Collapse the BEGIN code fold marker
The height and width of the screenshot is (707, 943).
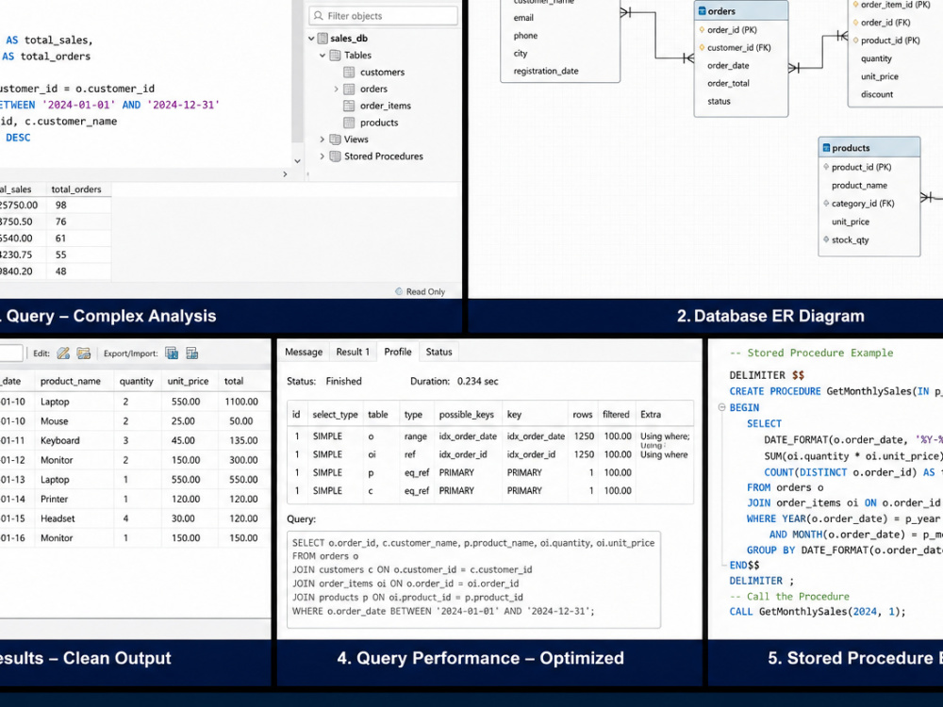pyautogui.click(x=721, y=407)
